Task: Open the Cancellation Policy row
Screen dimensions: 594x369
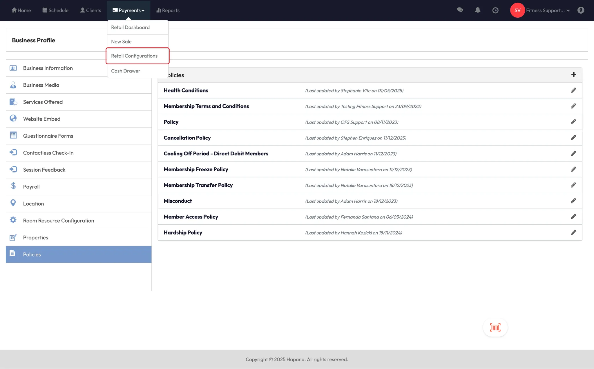Action: click(x=187, y=138)
